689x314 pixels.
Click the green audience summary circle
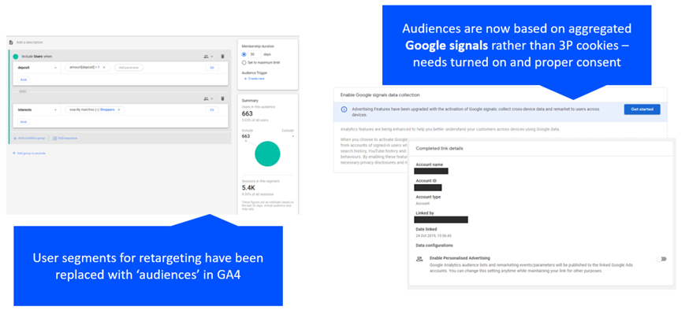click(x=267, y=153)
